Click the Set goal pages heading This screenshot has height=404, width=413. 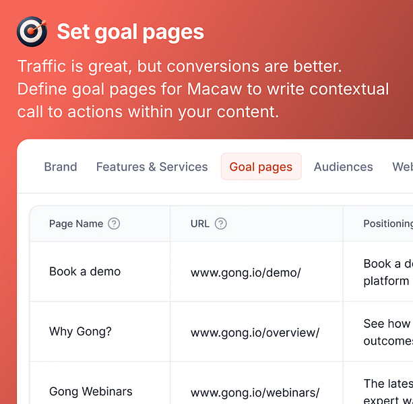point(130,32)
